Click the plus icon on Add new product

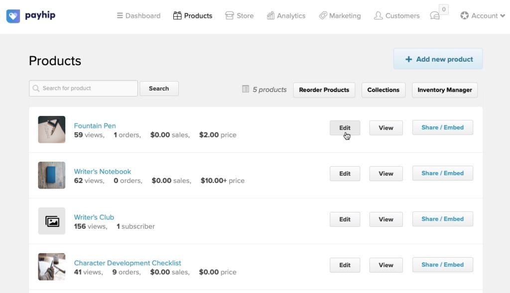click(408, 59)
